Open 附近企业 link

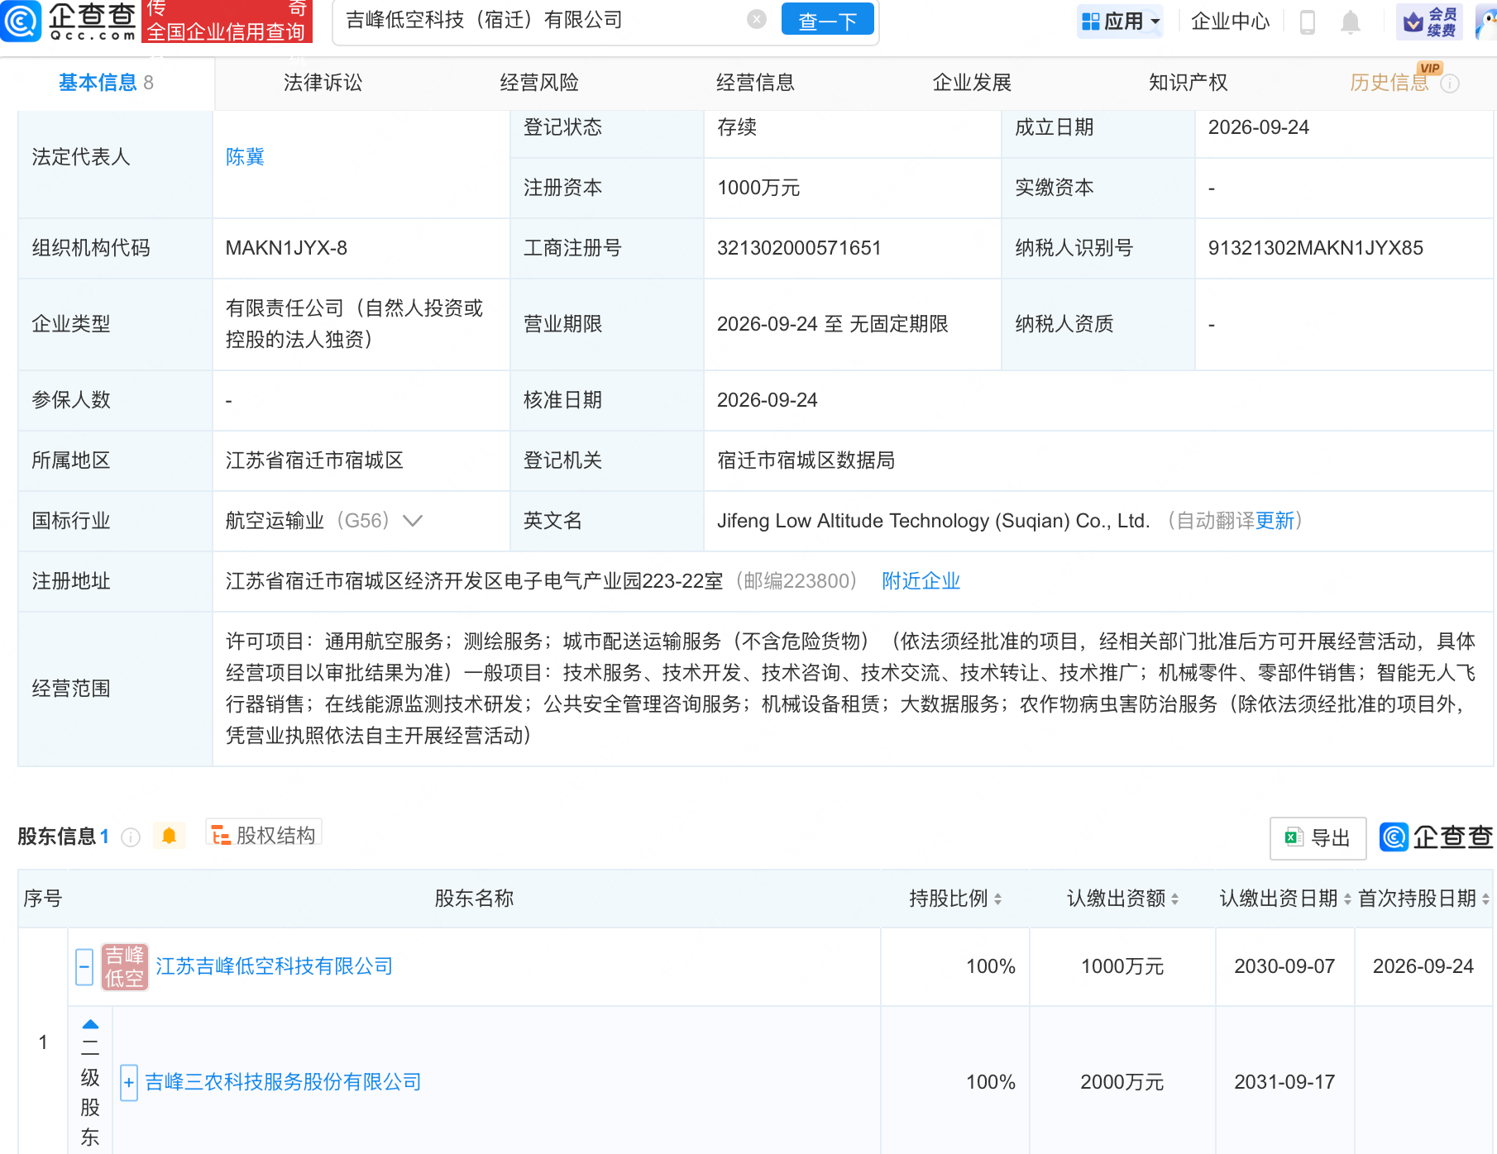coord(921,581)
